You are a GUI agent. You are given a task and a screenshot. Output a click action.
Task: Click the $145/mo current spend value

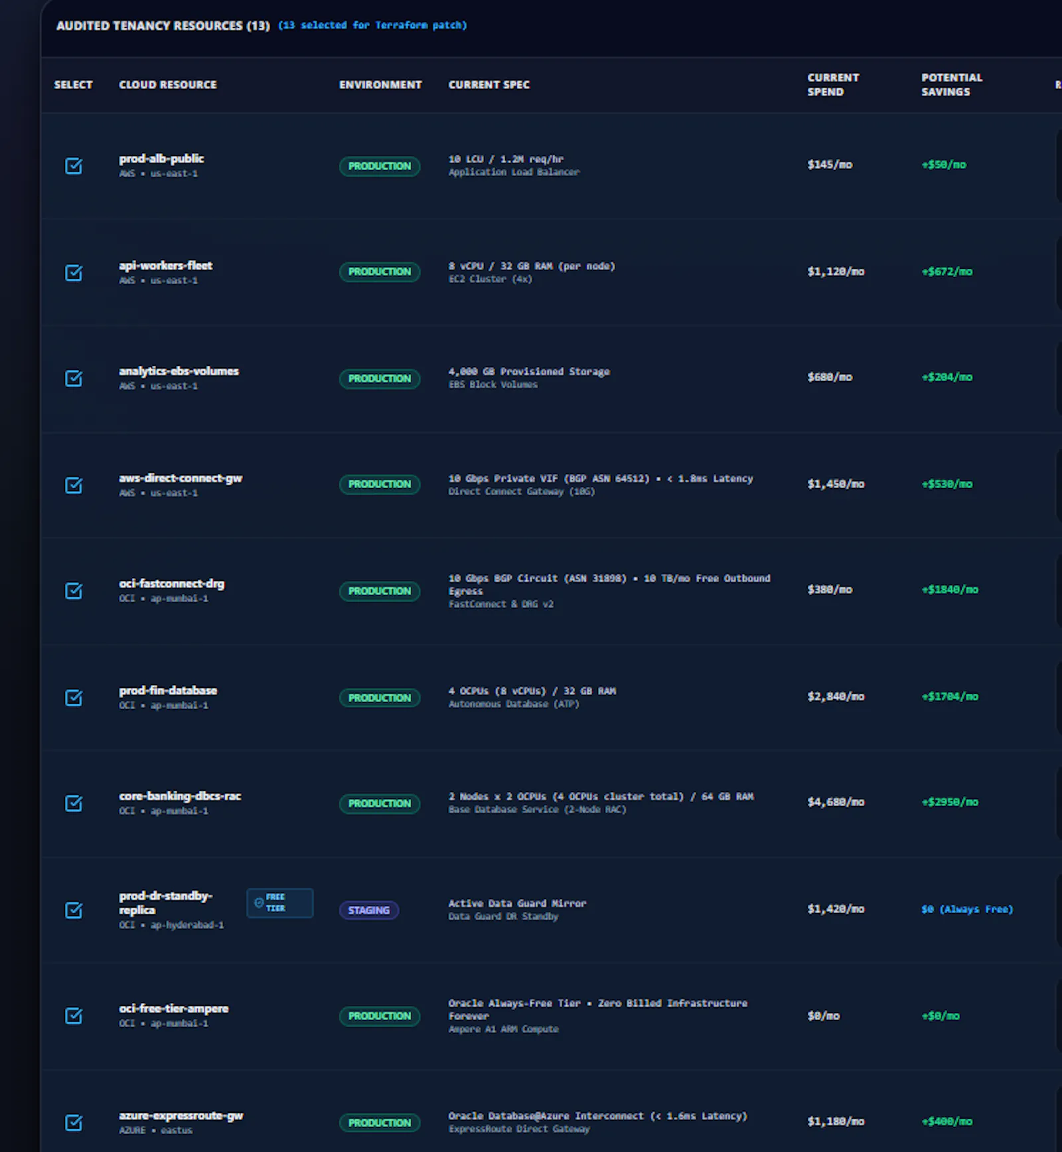830,165
